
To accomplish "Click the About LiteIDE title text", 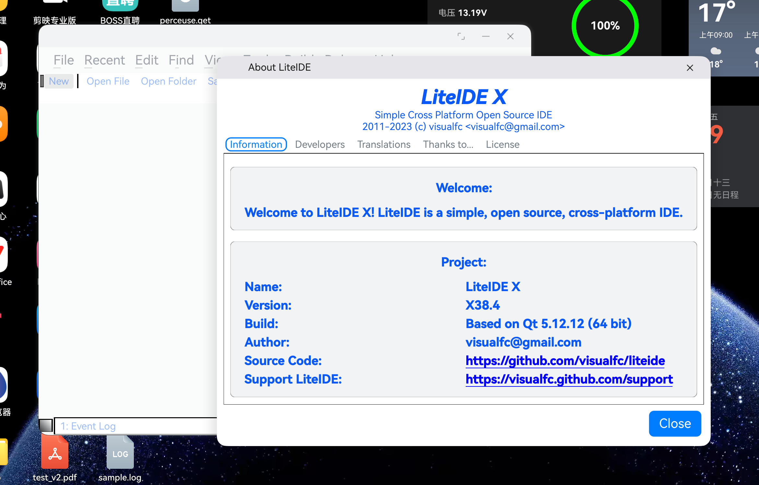I will tap(279, 67).
